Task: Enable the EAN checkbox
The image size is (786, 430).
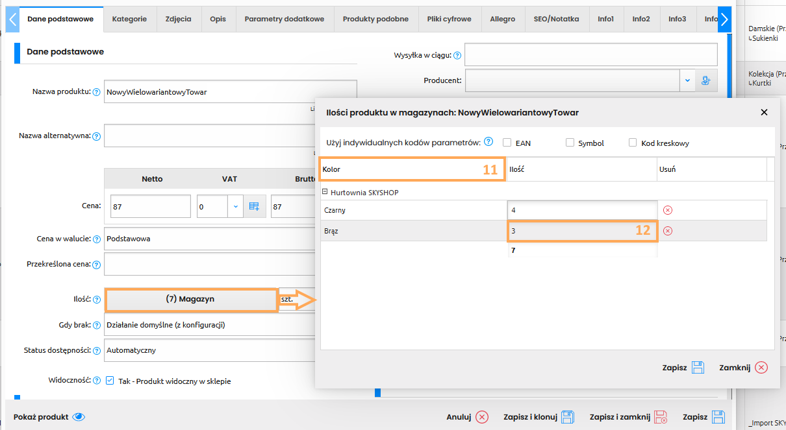Action: point(507,143)
